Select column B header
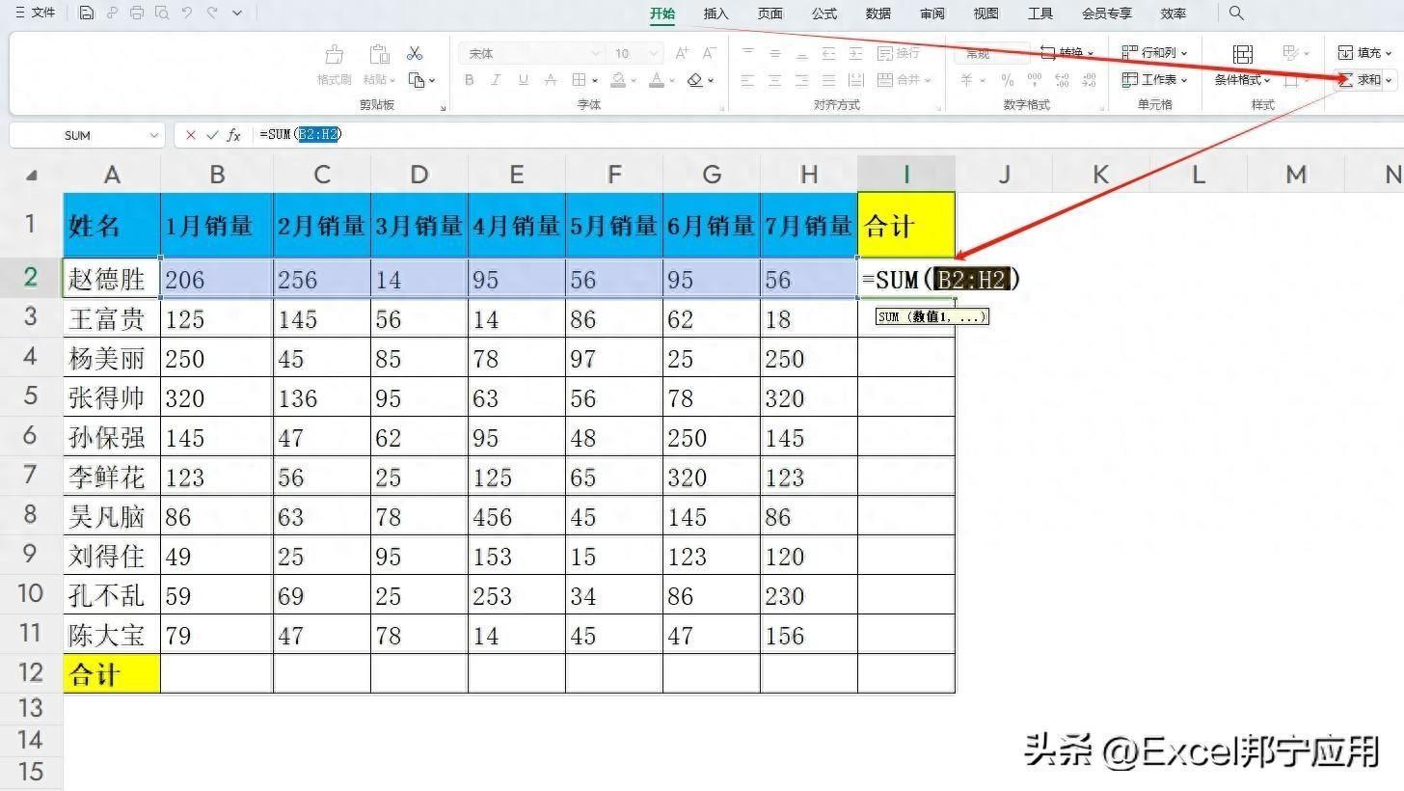 point(217,174)
